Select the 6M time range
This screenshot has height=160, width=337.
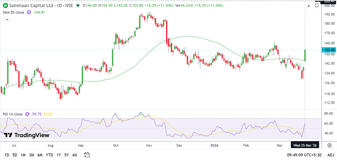(x=40, y=155)
